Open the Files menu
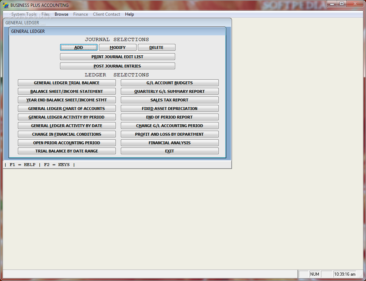 click(x=45, y=14)
